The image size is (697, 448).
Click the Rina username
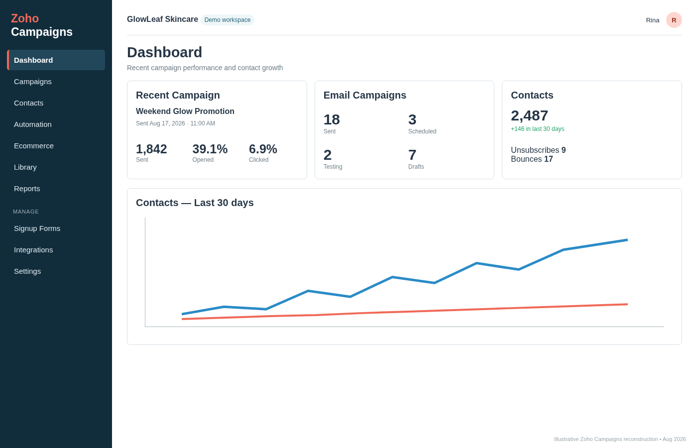pos(653,20)
